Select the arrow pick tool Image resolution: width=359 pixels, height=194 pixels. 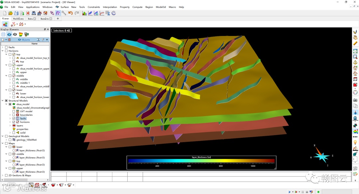point(355,32)
